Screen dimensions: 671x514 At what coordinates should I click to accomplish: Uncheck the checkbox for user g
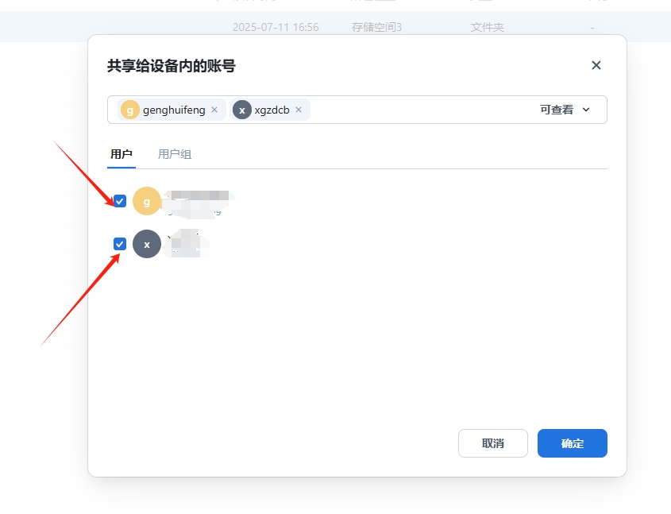pyautogui.click(x=120, y=201)
